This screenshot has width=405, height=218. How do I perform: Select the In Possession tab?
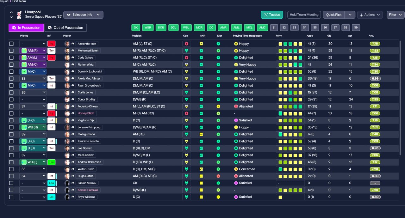[x=26, y=28]
